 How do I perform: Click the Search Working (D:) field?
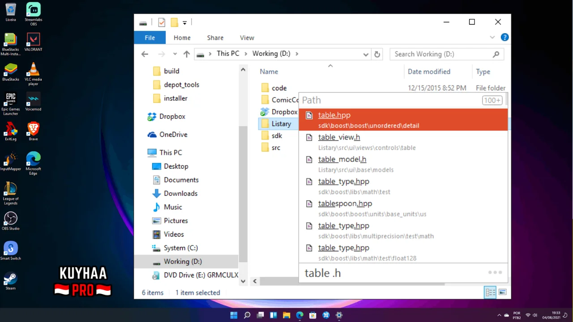tap(447, 54)
